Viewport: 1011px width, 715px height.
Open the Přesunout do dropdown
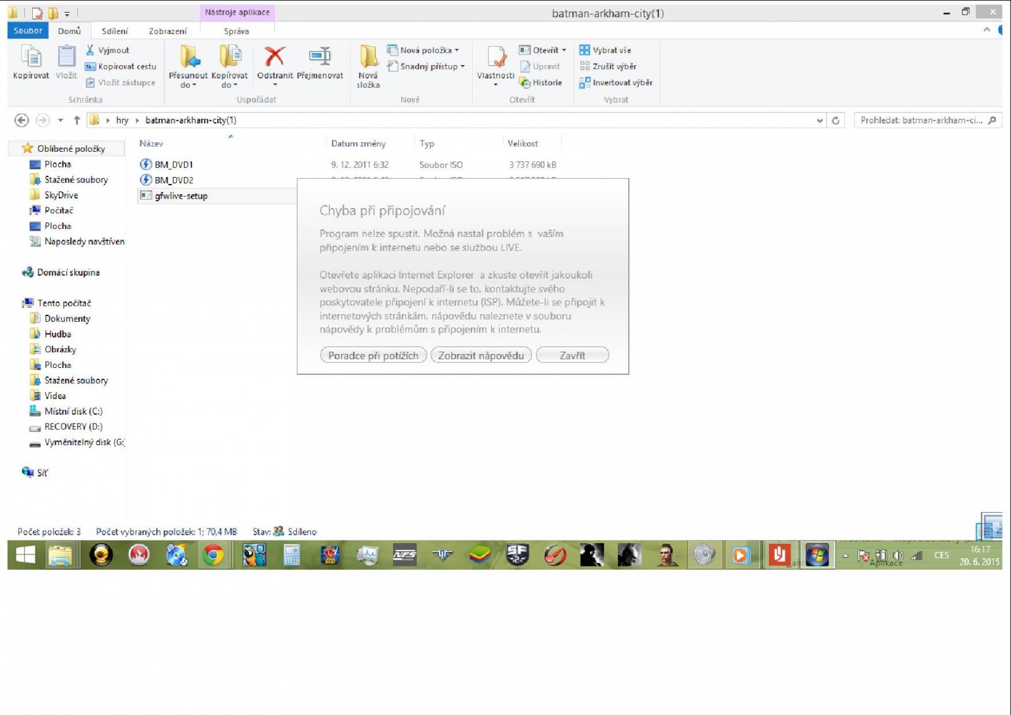click(x=188, y=66)
